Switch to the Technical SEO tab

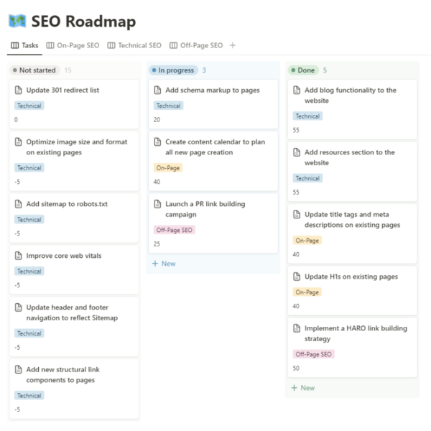[134, 45]
